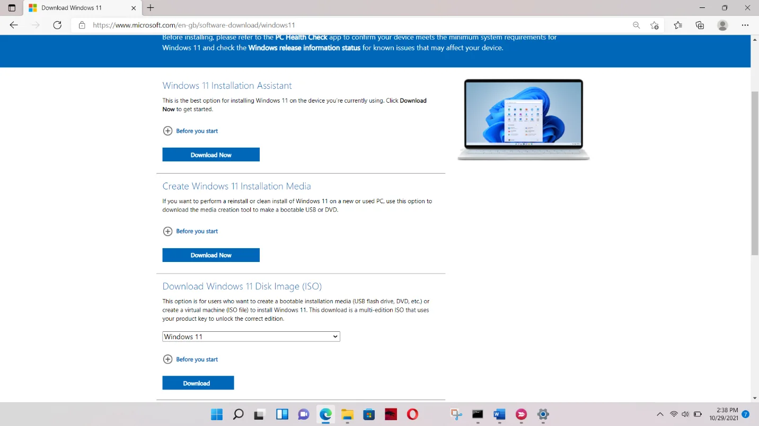
Task: Click the Back navigation arrow
Action: pyautogui.click(x=14, y=25)
